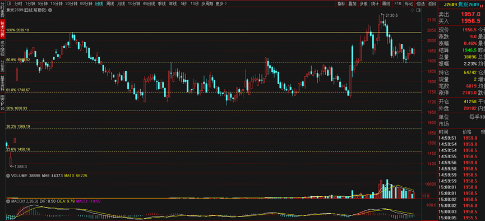
Task: Click the 23.6% 1458.16 Fibonacci level label
Action: coord(18,149)
